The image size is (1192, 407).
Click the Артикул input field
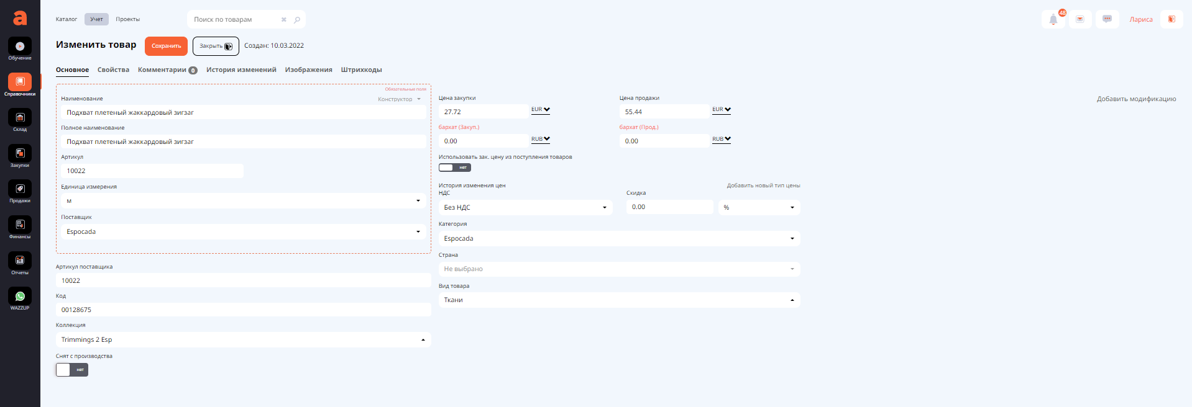152,171
